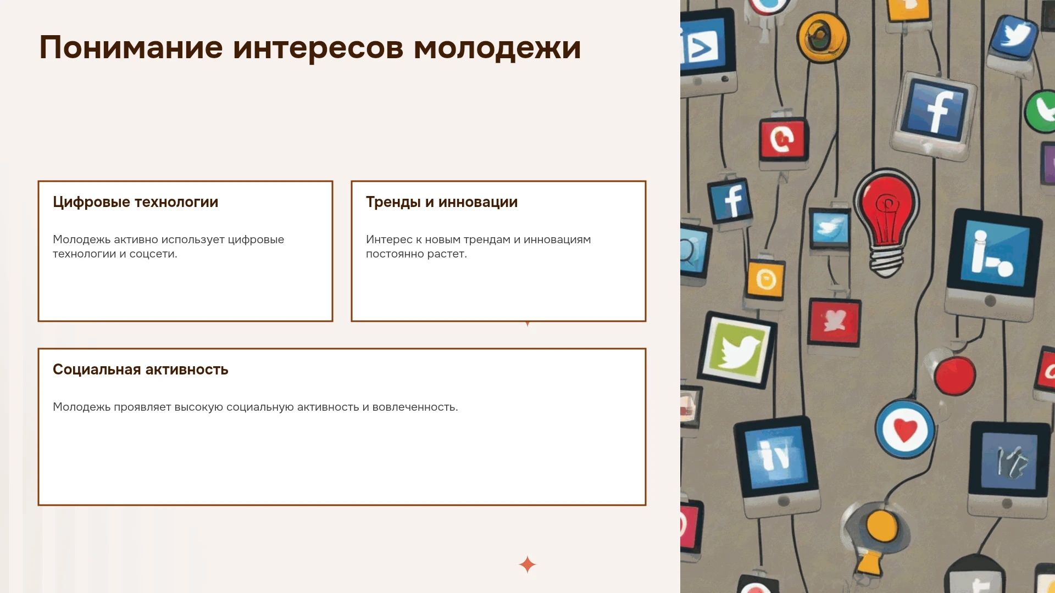Select the slide title Понимание интересов молодежи
Viewport: 1055px width, 593px height.
(x=310, y=47)
